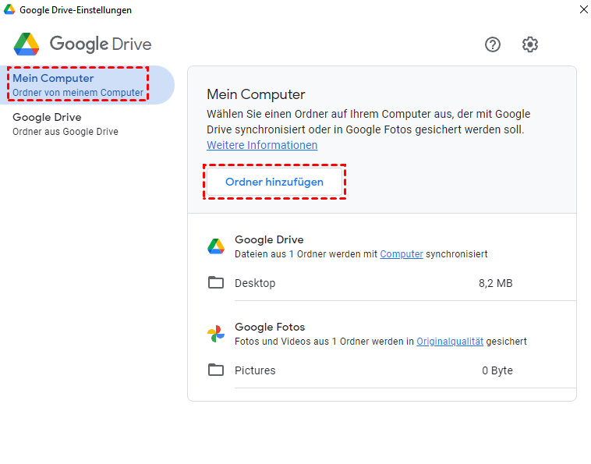
Task: Click the Pictures folder icon
Action: (216, 370)
